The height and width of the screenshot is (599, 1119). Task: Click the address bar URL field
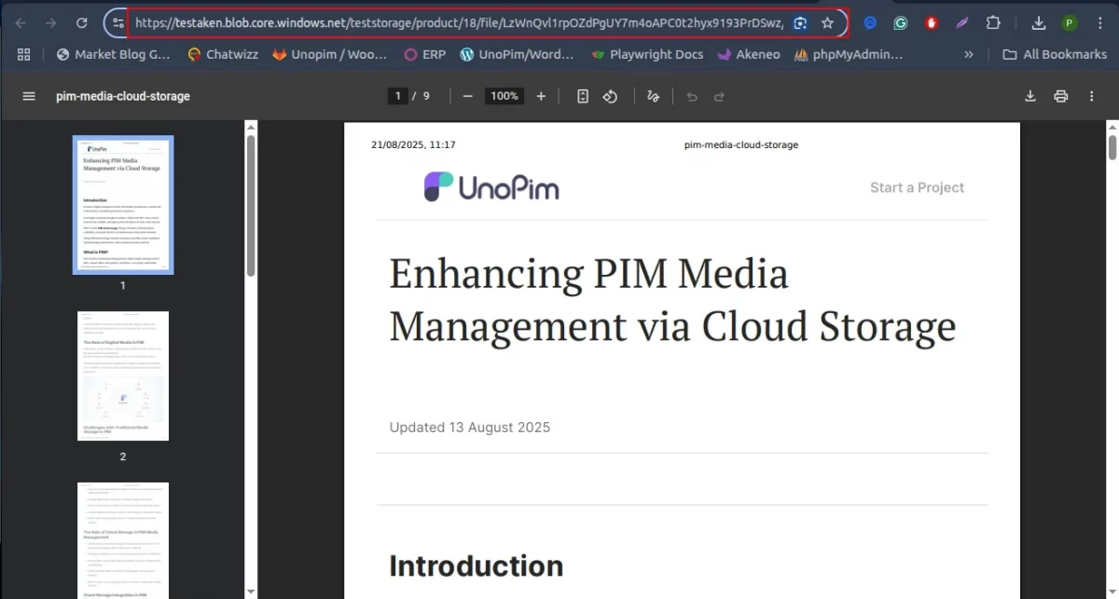point(458,23)
